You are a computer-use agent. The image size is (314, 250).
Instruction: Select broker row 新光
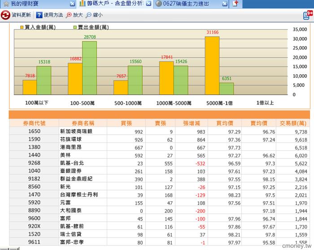159,187
